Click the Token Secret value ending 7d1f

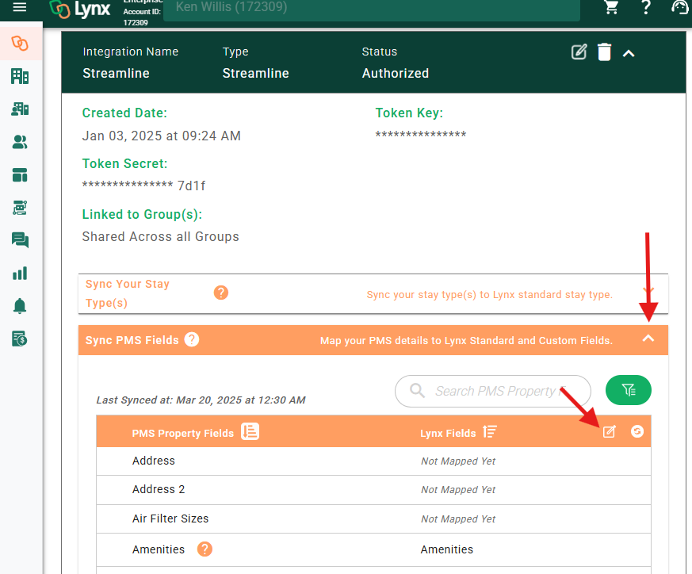144,186
